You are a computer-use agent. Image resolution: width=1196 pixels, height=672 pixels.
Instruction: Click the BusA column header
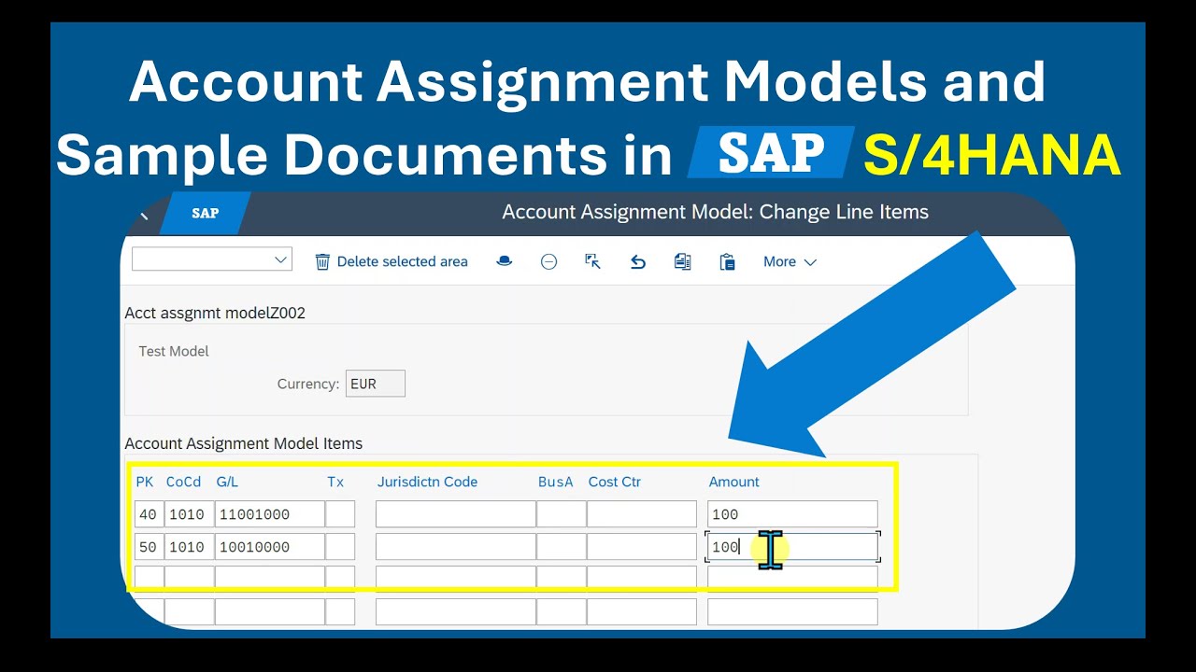click(x=555, y=482)
